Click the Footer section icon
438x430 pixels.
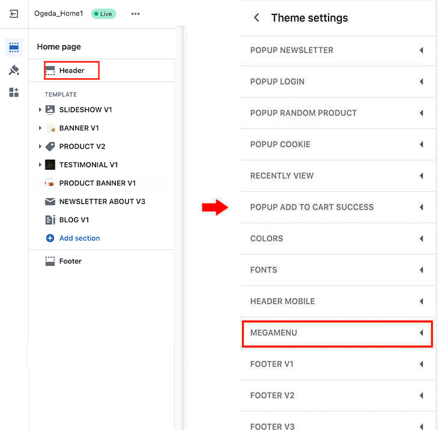(x=50, y=261)
